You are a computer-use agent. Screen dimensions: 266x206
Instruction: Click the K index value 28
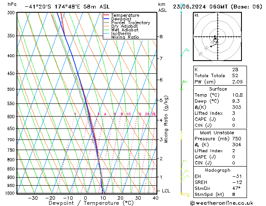[x=235, y=70]
